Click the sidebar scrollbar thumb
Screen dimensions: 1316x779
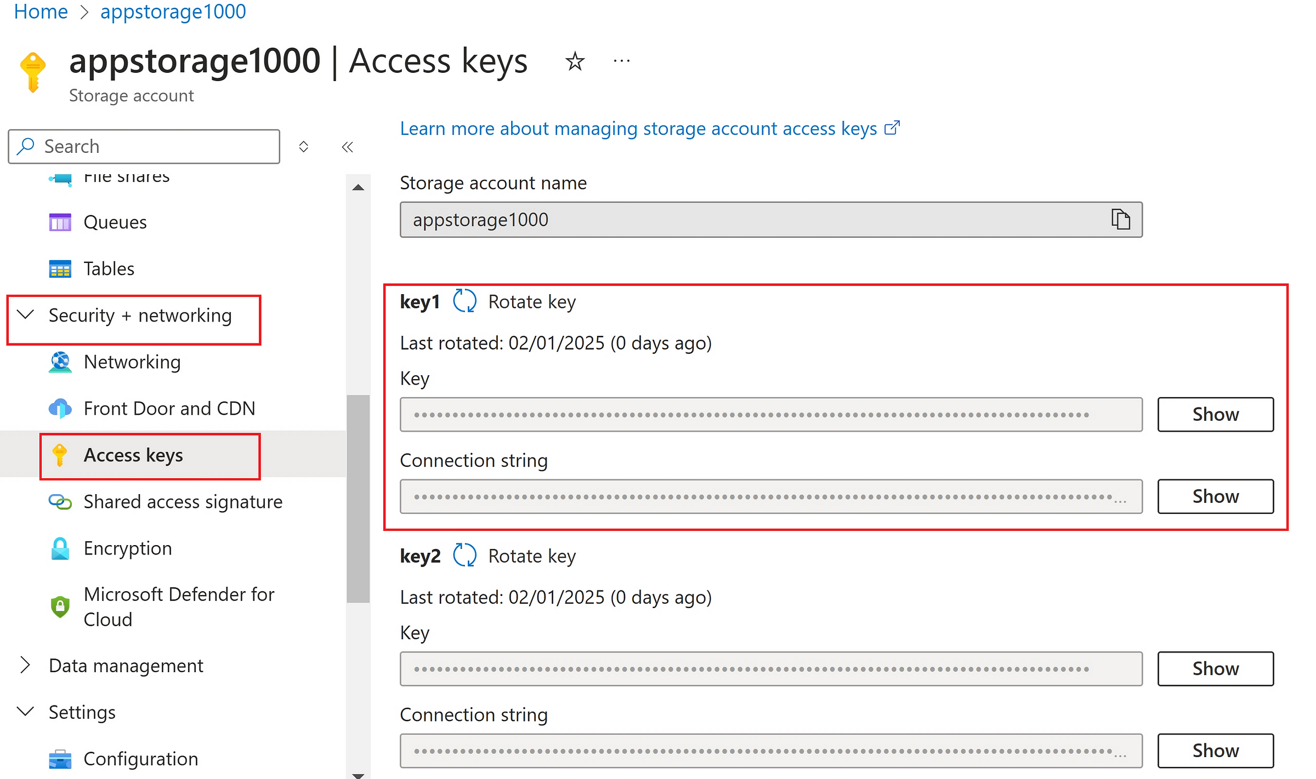[x=358, y=499]
